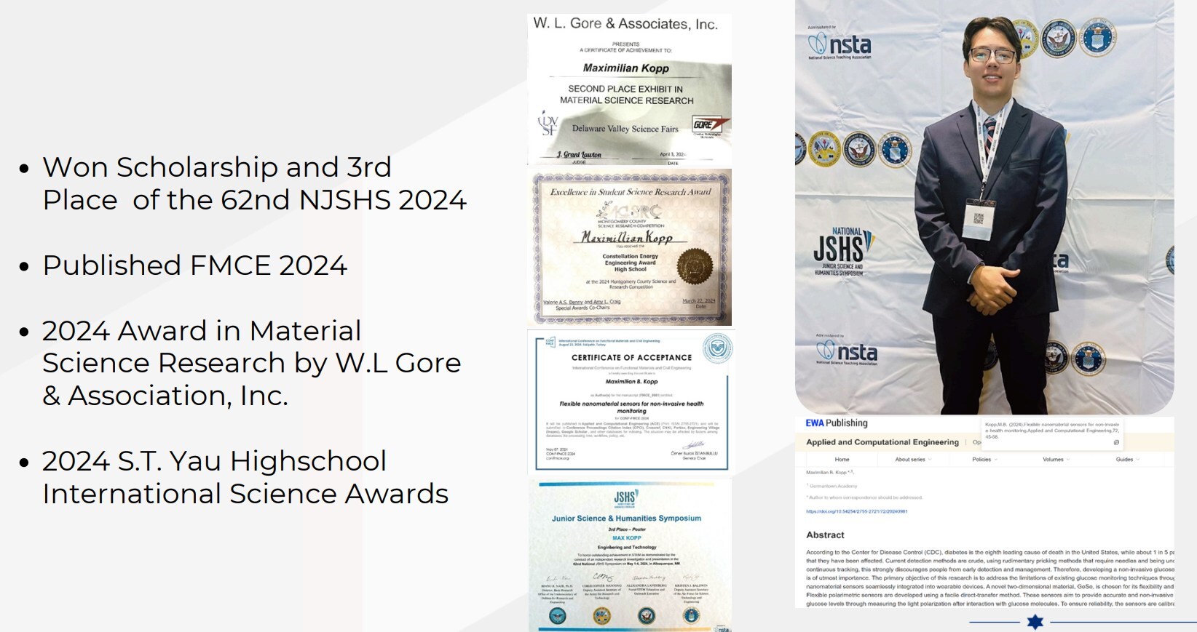Image resolution: width=1197 pixels, height=632 pixels.
Task: Expand the Policies dropdown menu
Action: (984, 460)
